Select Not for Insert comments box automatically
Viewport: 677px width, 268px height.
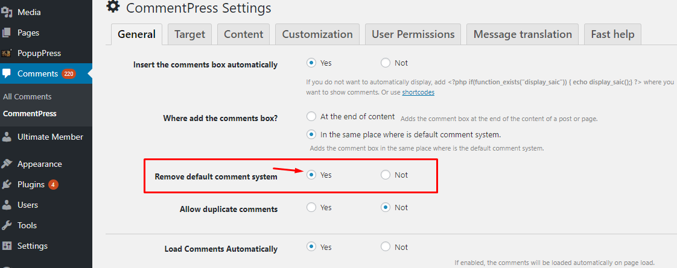coord(386,63)
